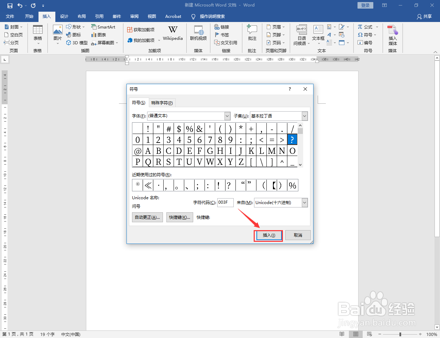Click the symbol grid scrollbar down arrow

pos(300,165)
